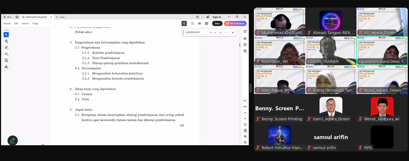Image resolution: width=409 pixels, height=161 pixels.
Task: Click the highlighter pen tool
Action: tap(6, 48)
